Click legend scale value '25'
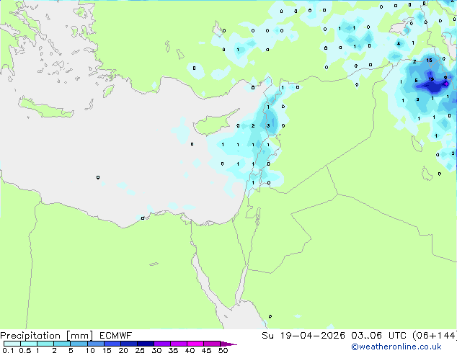 [x=140, y=350]
